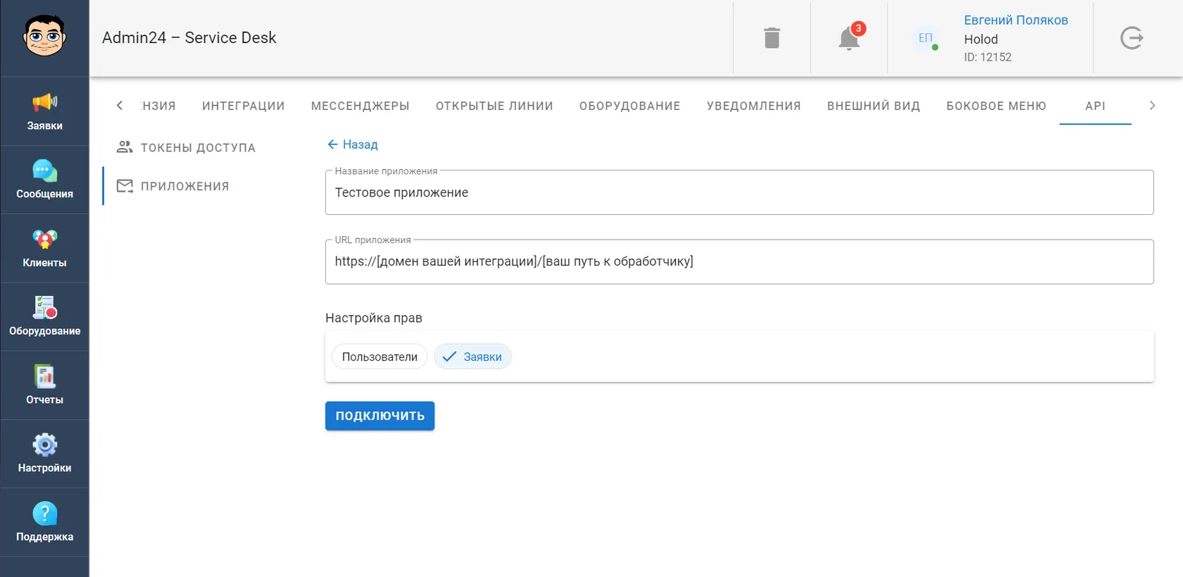
Task: Toggle the Пользователи permission chip
Action: 380,356
